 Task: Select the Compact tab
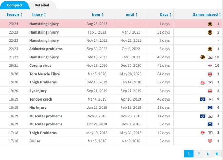click(14, 5)
